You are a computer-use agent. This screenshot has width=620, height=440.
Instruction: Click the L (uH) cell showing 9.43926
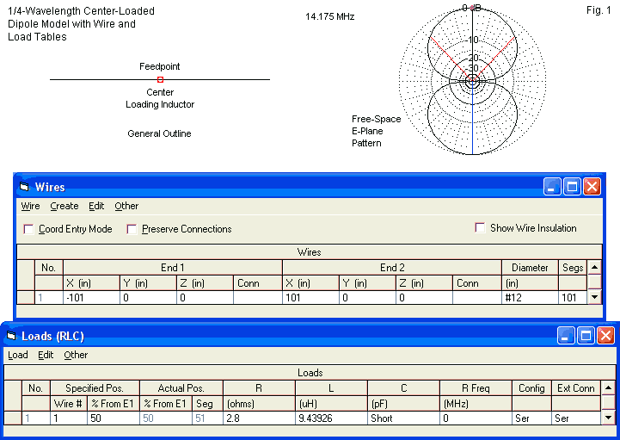tap(330, 418)
